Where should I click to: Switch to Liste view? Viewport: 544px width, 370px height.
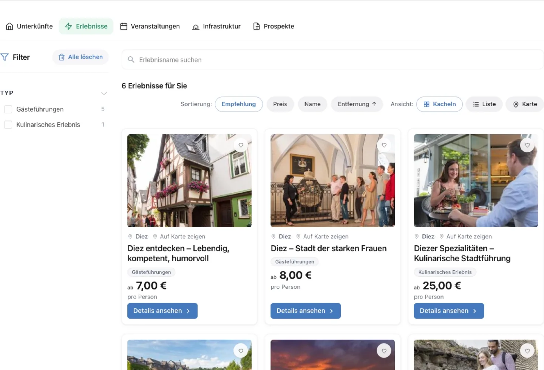pos(484,104)
